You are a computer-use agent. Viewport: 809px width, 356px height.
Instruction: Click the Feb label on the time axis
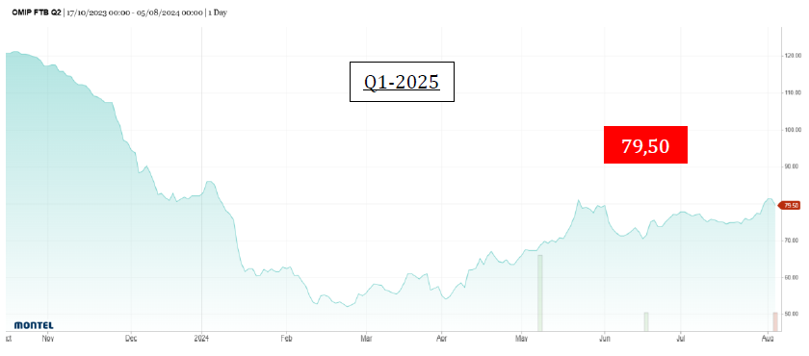pos(286,339)
